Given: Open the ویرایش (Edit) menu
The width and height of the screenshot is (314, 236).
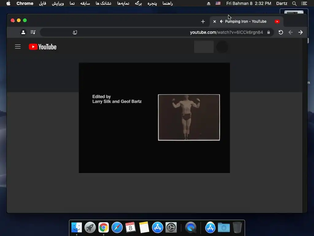Looking at the screenshot, I should (58, 3).
